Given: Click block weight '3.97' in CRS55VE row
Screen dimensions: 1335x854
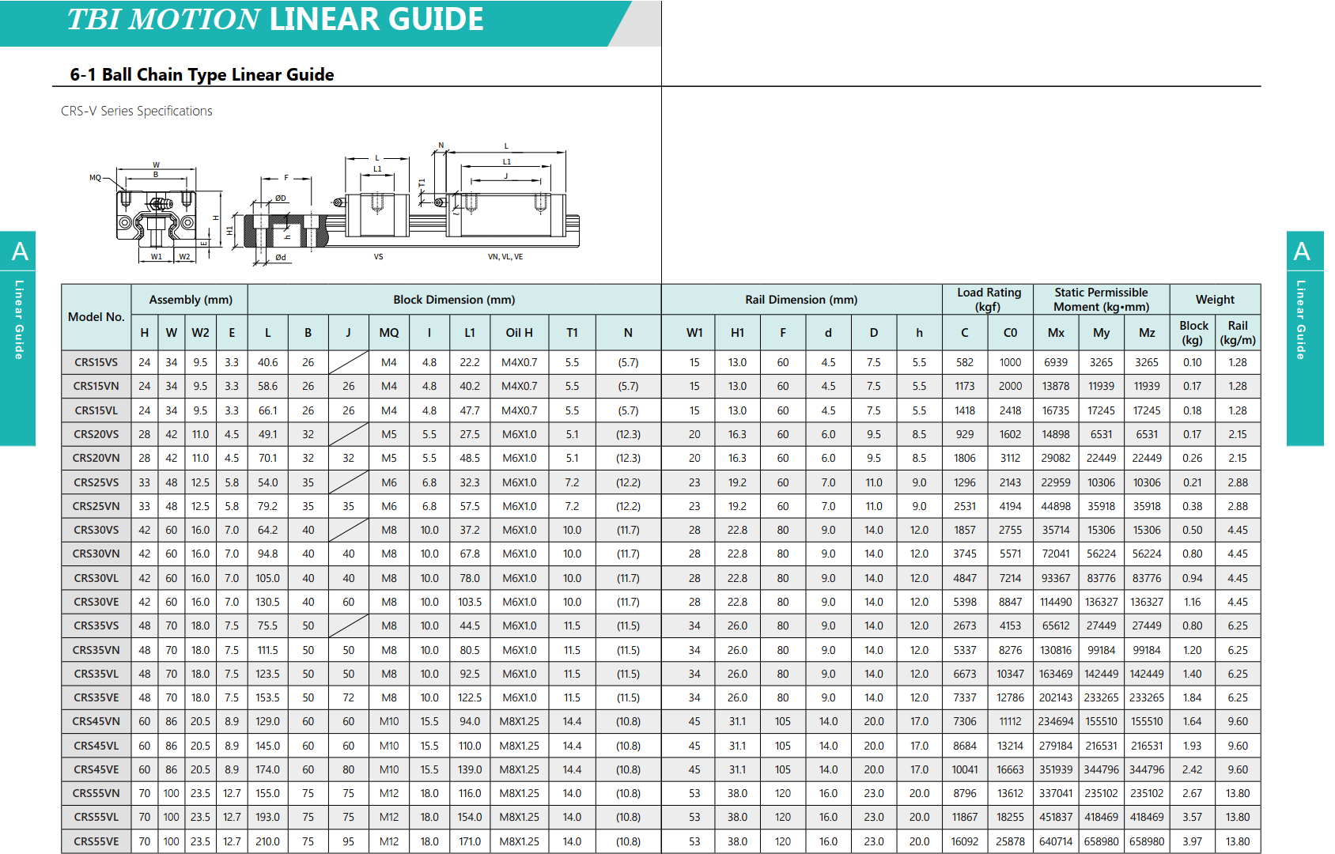Looking at the screenshot, I should pyautogui.click(x=1193, y=841).
